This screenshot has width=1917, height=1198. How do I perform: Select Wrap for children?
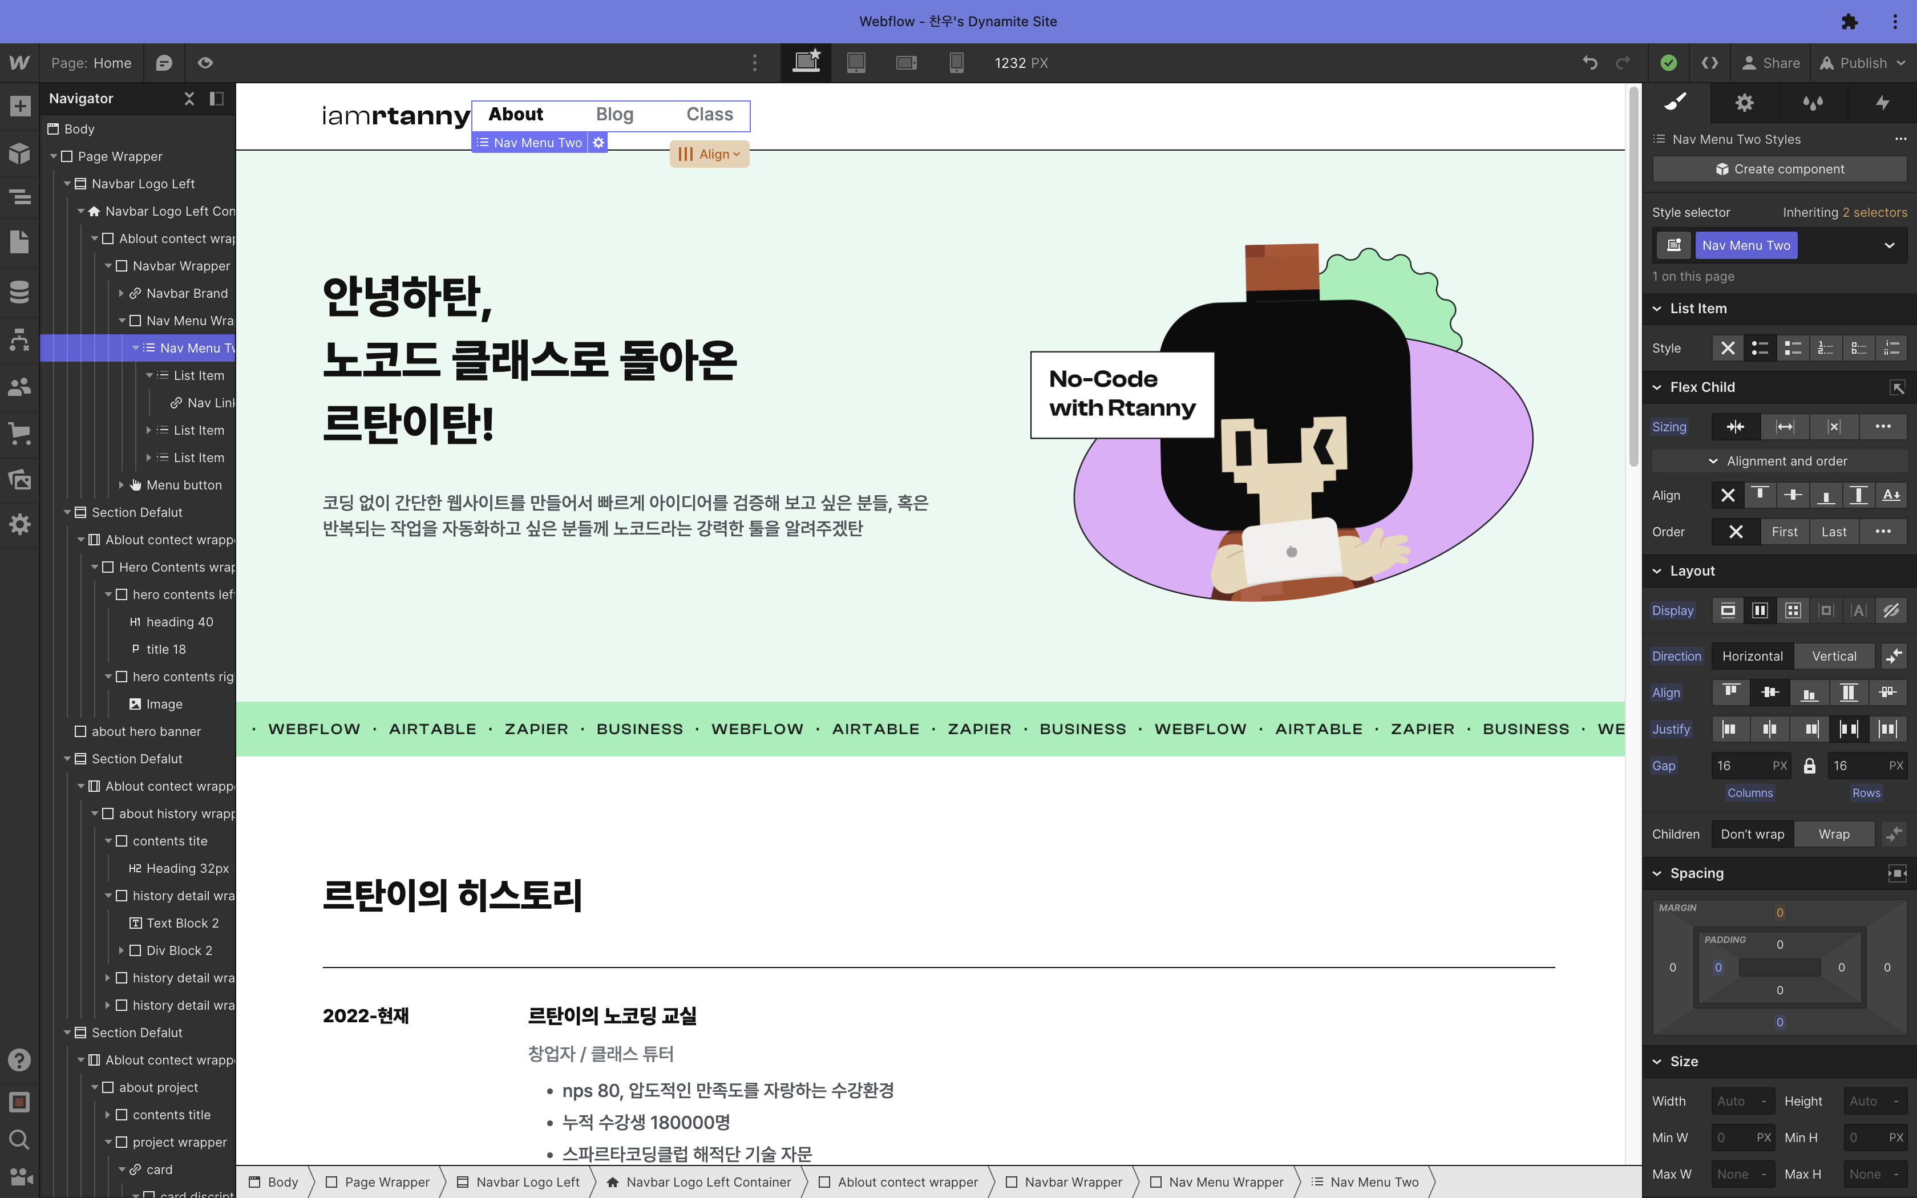(1834, 834)
